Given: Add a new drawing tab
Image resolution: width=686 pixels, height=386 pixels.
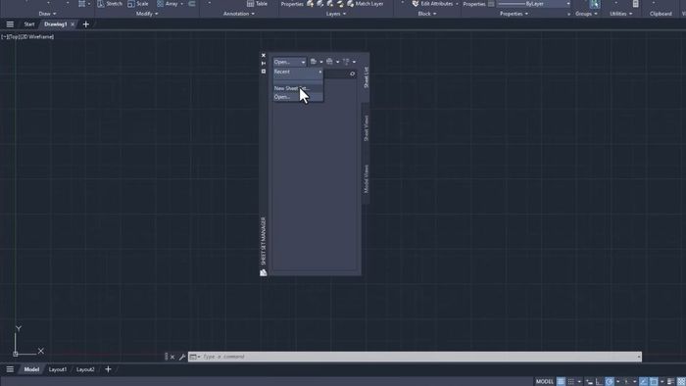Looking at the screenshot, I should (86, 24).
